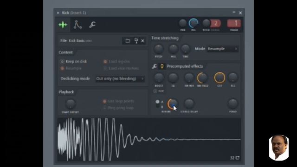Click the Start Offset knob in Playback
The height and width of the screenshot is (167, 297).
point(71,104)
